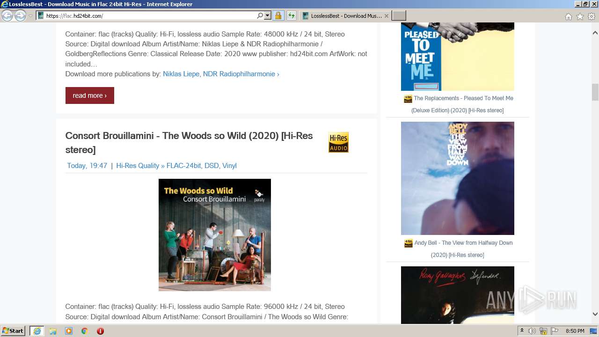The height and width of the screenshot is (337, 599).
Task: Open the volume speaker tray icon
Action: coord(532,331)
